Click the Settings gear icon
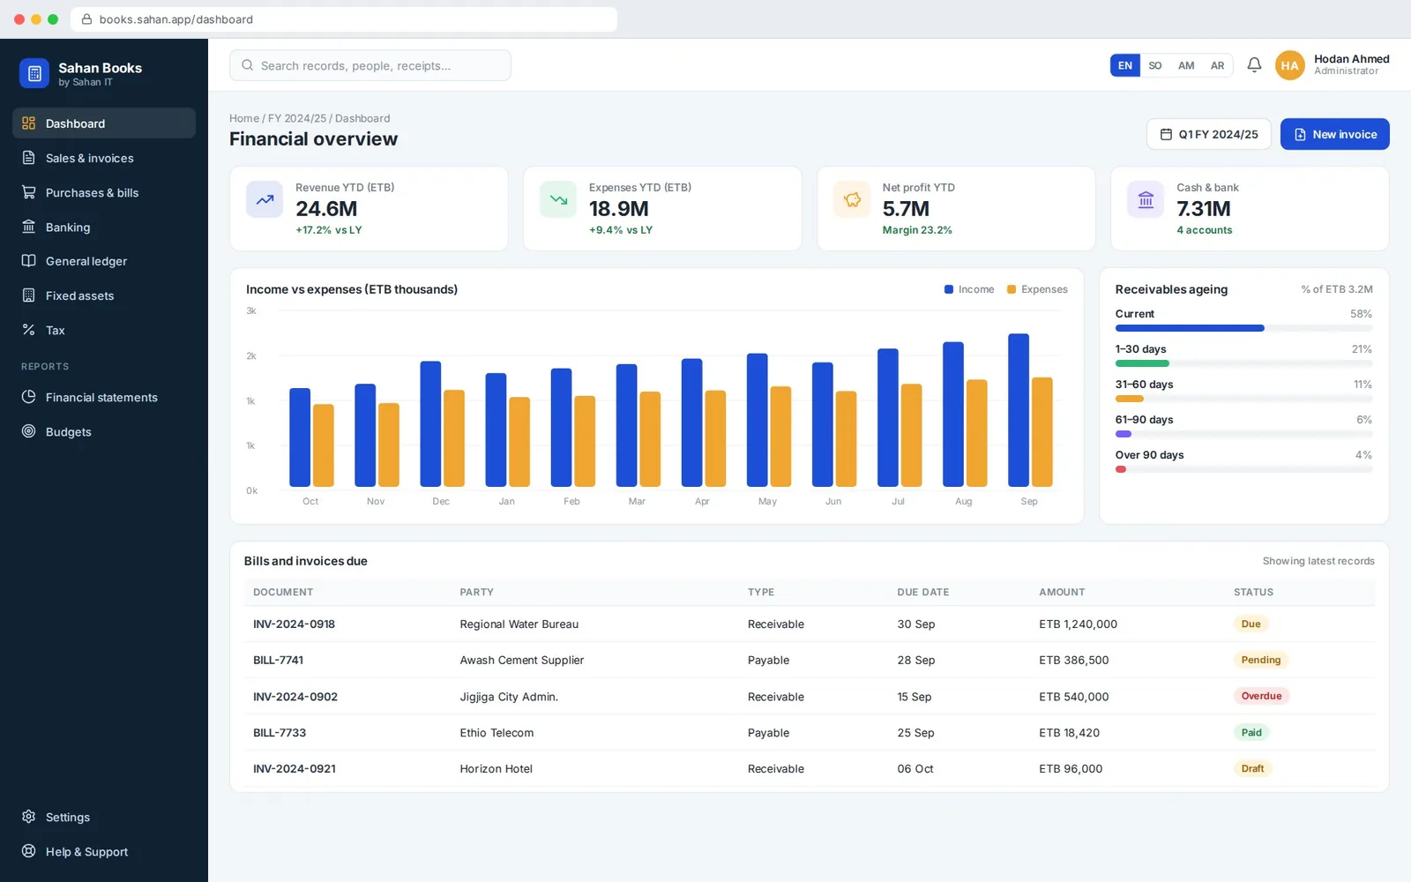The height and width of the screenshot is (882, 1411). (29, 817)
